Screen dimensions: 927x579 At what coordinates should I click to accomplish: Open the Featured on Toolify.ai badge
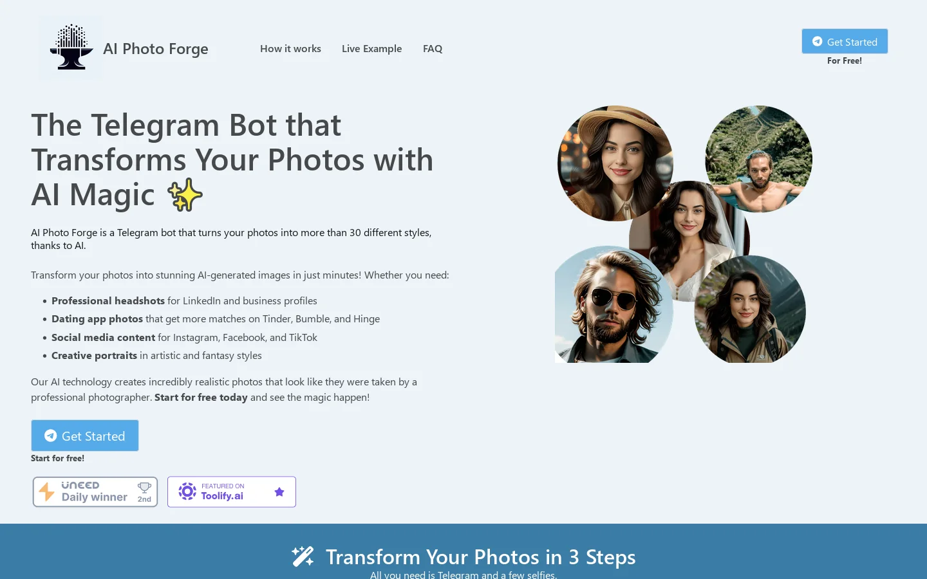[232, 492]
